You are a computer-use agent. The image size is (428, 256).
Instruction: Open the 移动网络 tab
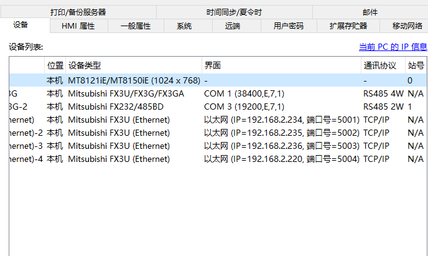coord(407,26)
